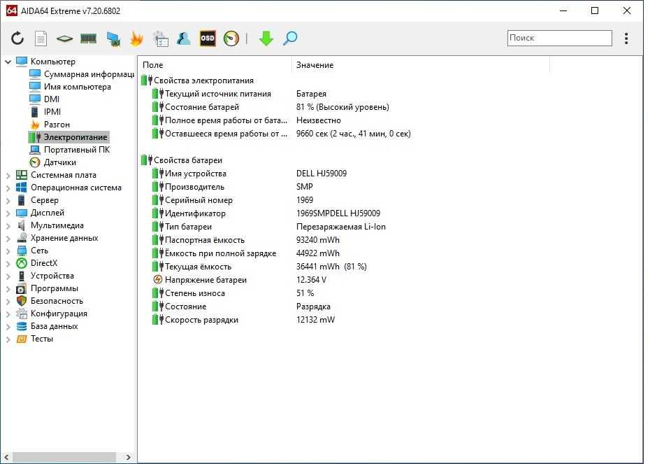Click the Напряжение батареи lightning icon
Image resolution: width=671 pixels, height=464 pixels.
[x=158, y=280]
